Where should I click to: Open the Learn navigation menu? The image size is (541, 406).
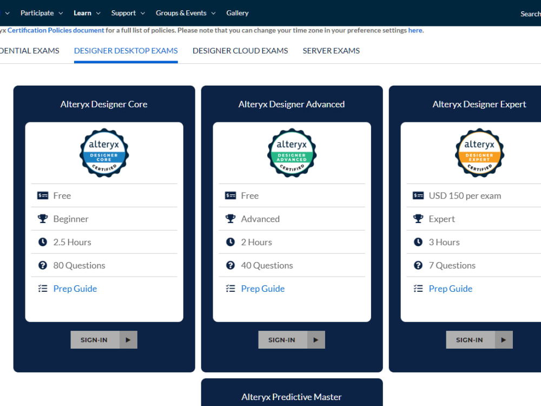[x=82, y=13]
